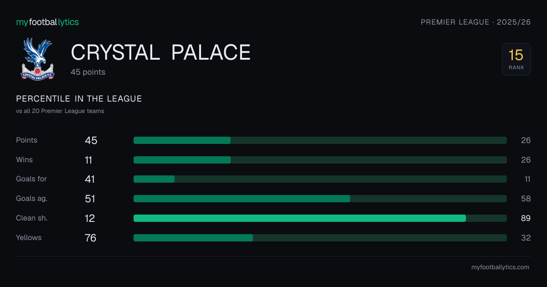
Task: Select the rank 15 badge
Action: click(x=516, y=59)
